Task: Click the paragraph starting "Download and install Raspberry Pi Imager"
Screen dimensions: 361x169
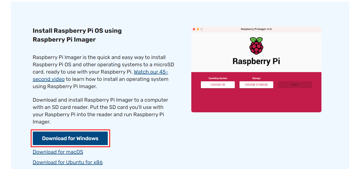Action: click(100, 111)
